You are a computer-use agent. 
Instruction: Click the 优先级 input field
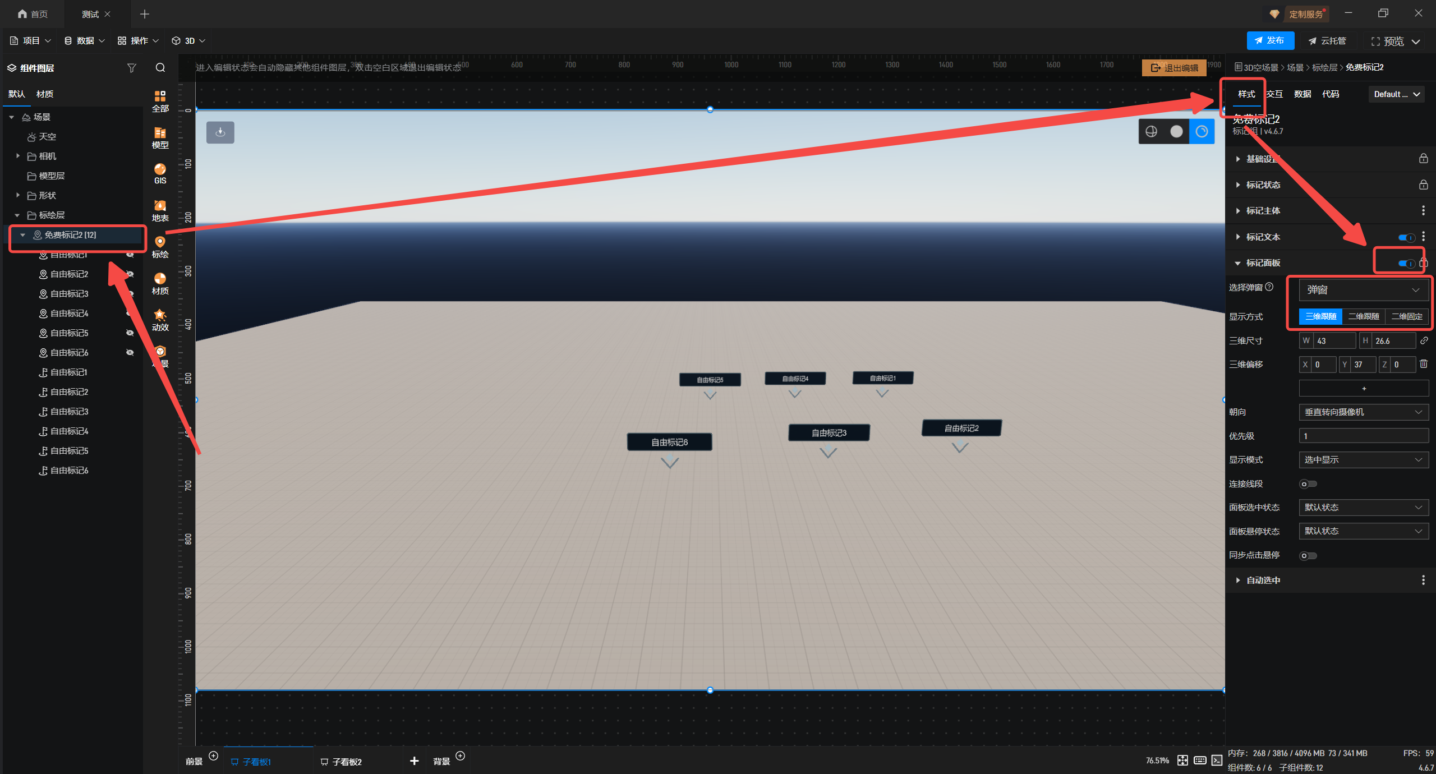click(x=1363, y=436)
